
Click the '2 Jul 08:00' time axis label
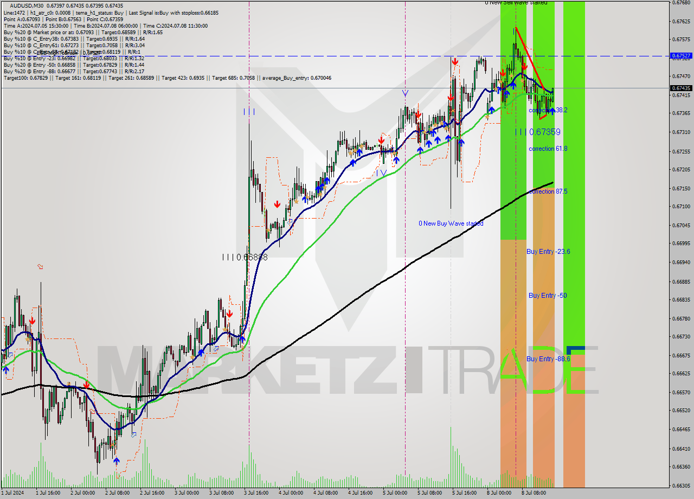[x=117, y=493]
